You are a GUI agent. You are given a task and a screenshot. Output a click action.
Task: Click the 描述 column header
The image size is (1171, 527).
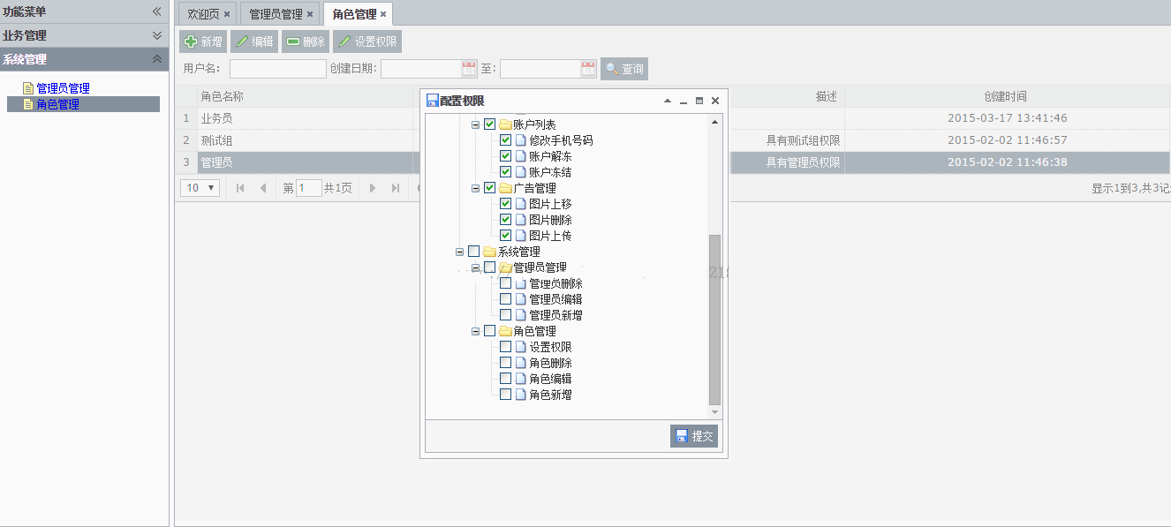point(826,96)
